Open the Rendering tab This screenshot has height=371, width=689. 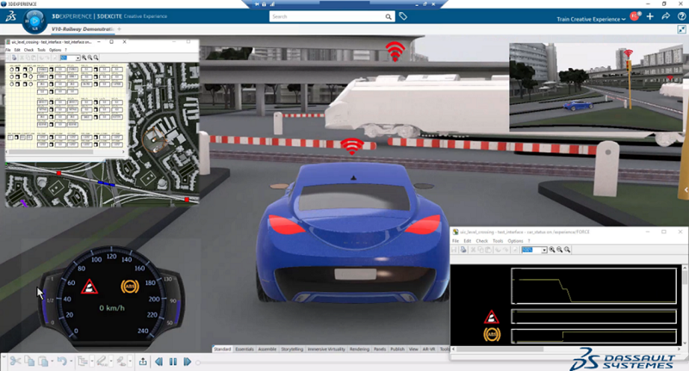(359, 349)
